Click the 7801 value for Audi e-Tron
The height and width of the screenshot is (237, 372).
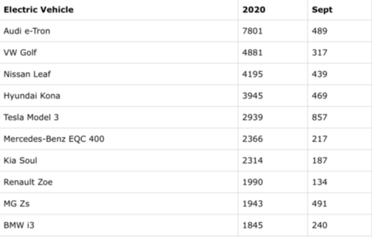click(x=253, y=31)
